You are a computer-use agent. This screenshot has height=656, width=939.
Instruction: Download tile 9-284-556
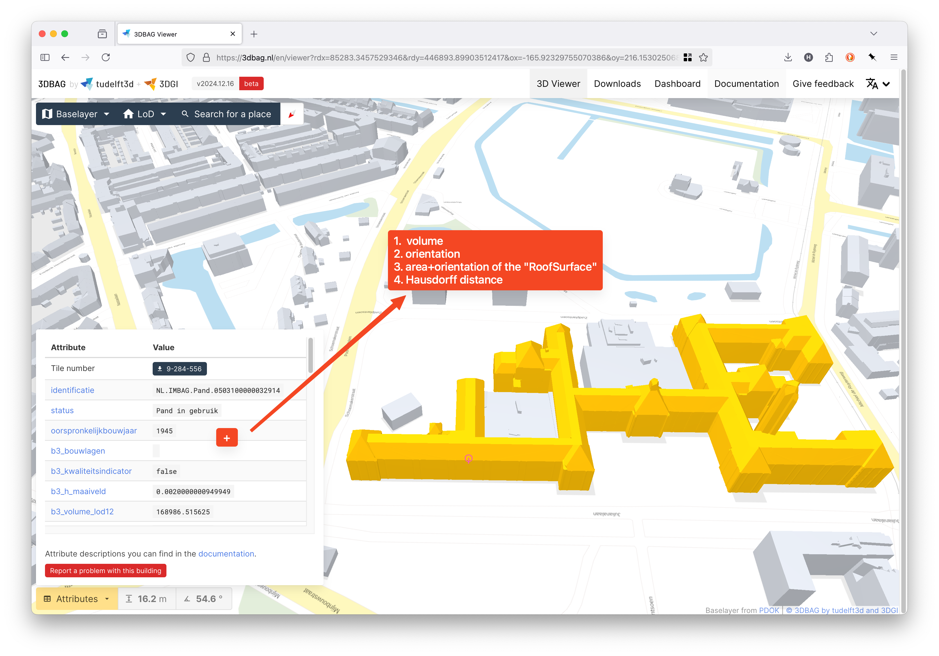point(180,368)
